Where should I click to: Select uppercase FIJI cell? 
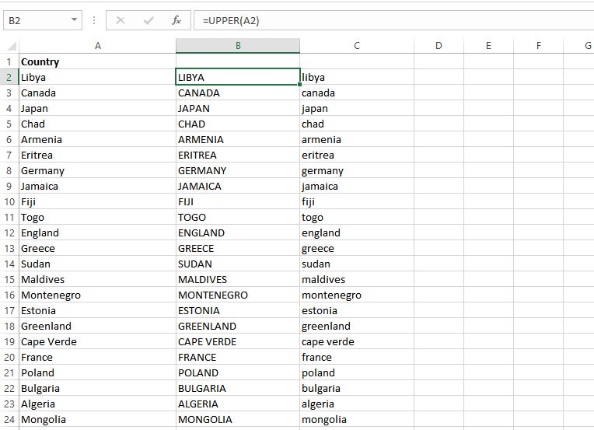tap(238, 201)
